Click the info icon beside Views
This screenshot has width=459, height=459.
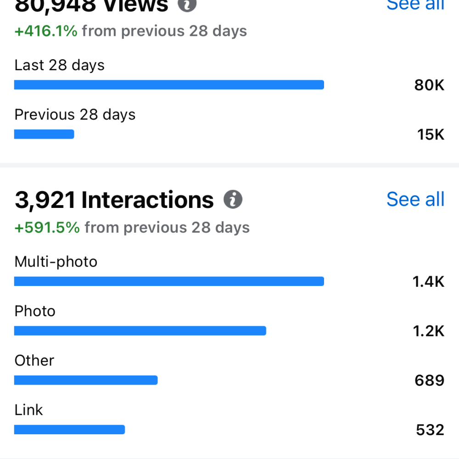[x=187, y=5]
